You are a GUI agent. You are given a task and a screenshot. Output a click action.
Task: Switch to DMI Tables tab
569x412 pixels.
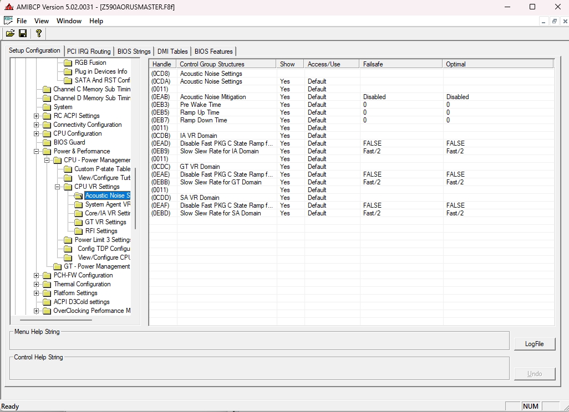click(172, 51)
